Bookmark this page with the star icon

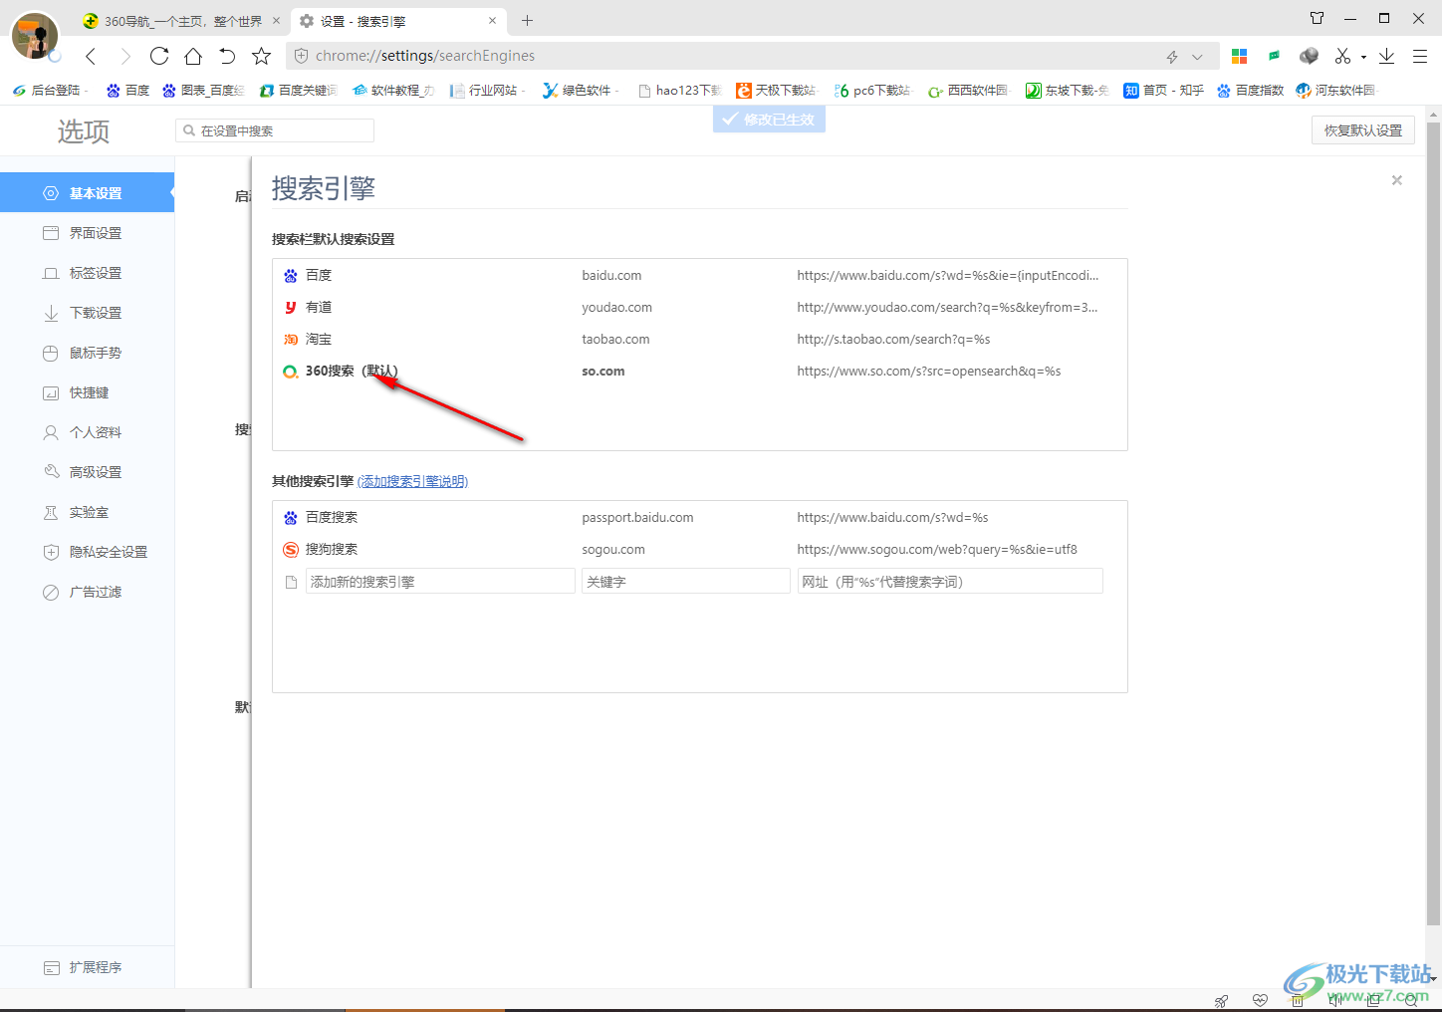[x=262, y=56]
